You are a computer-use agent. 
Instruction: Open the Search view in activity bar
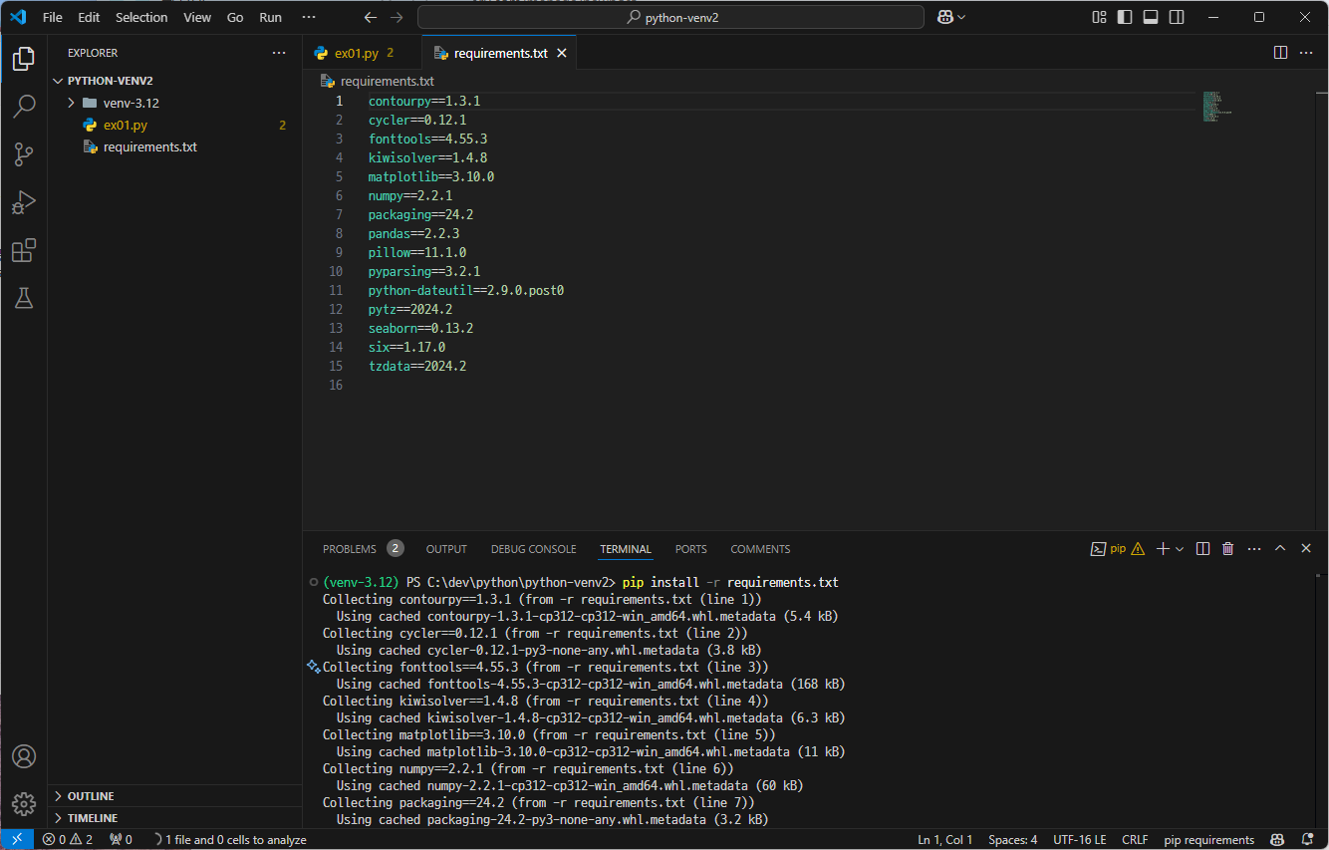tap(24, 107)
